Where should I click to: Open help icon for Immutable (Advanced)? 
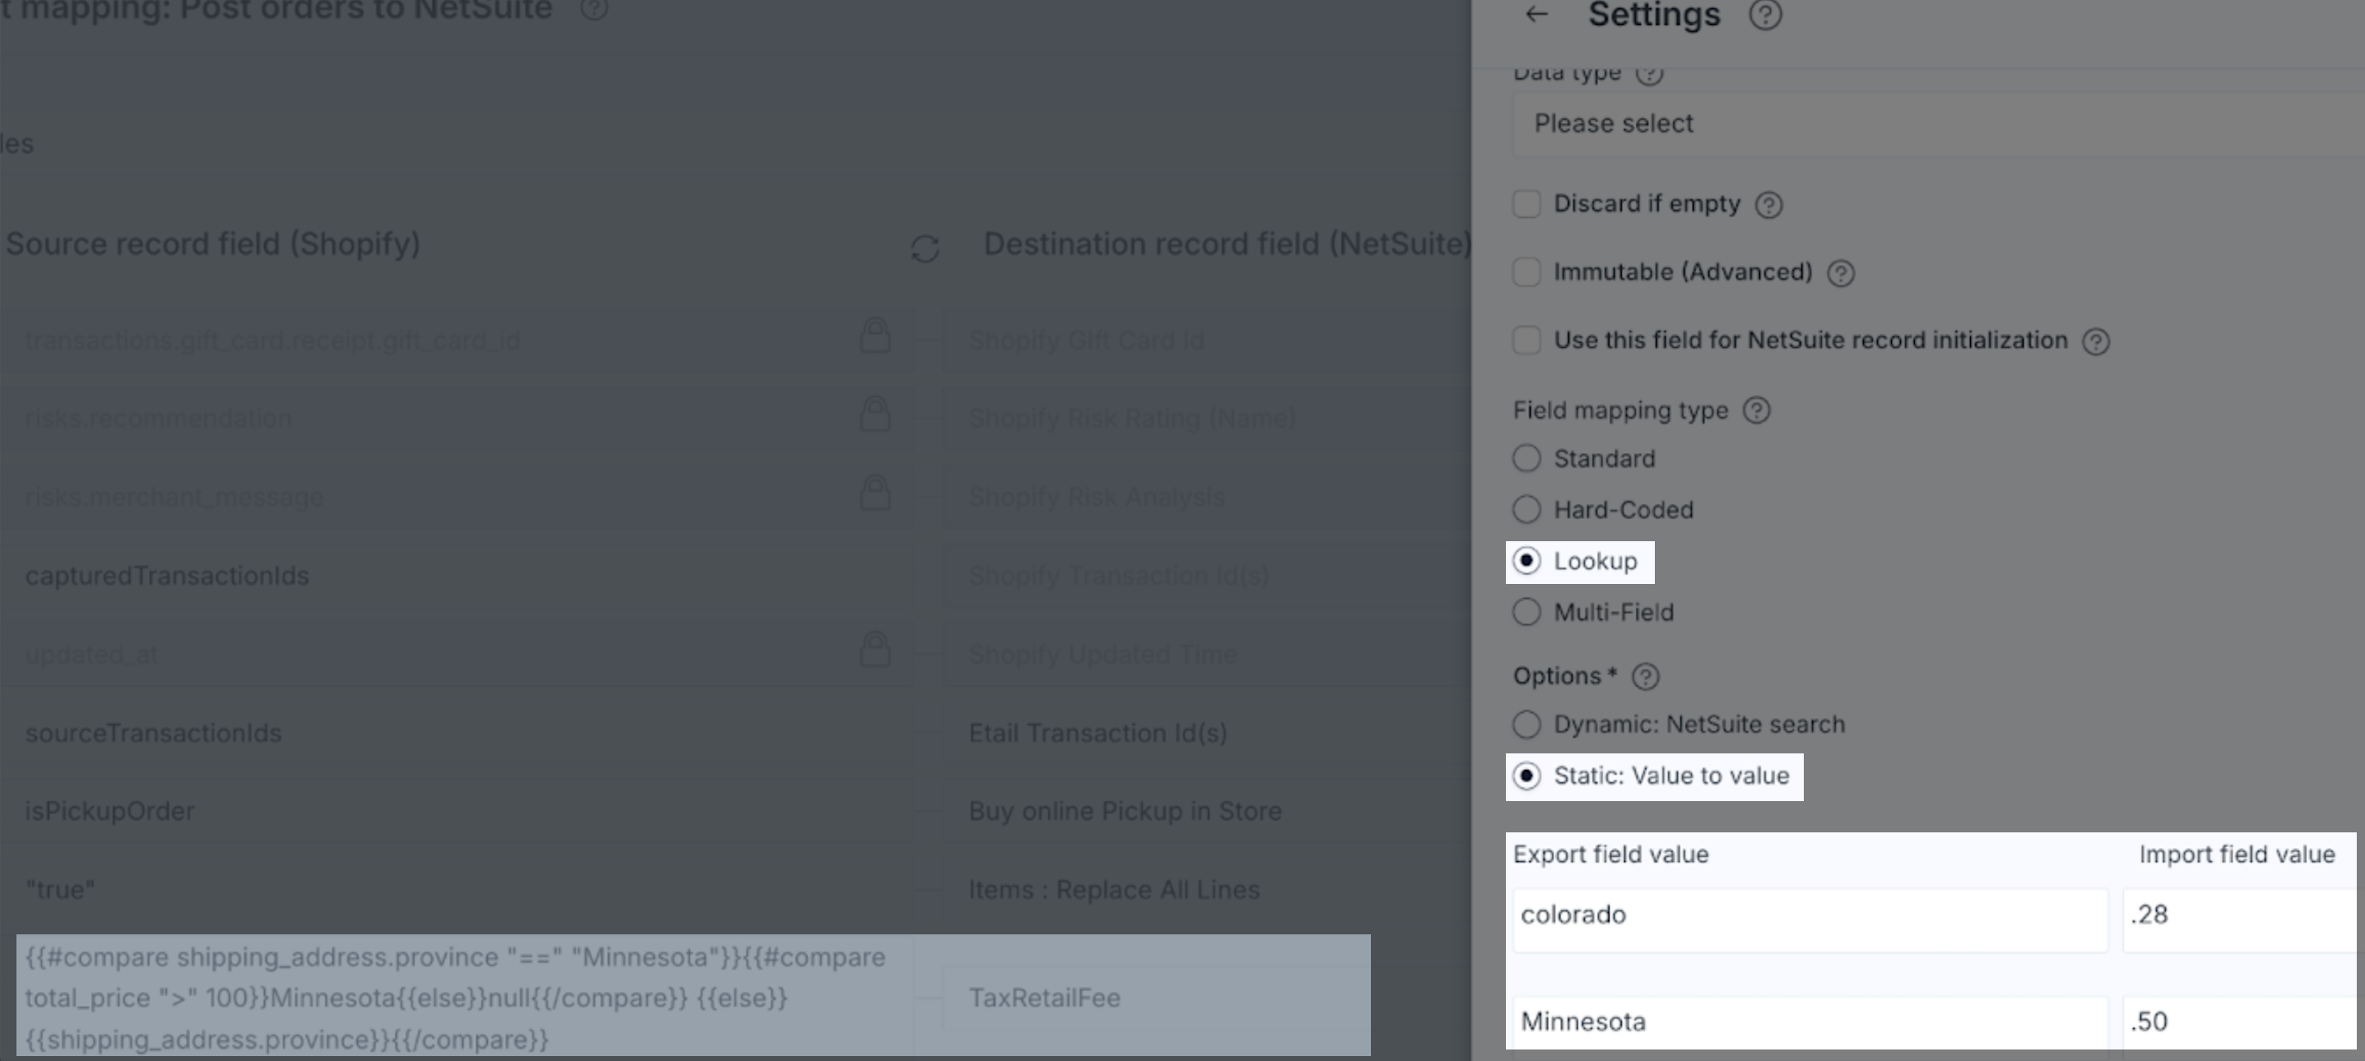1840,272
